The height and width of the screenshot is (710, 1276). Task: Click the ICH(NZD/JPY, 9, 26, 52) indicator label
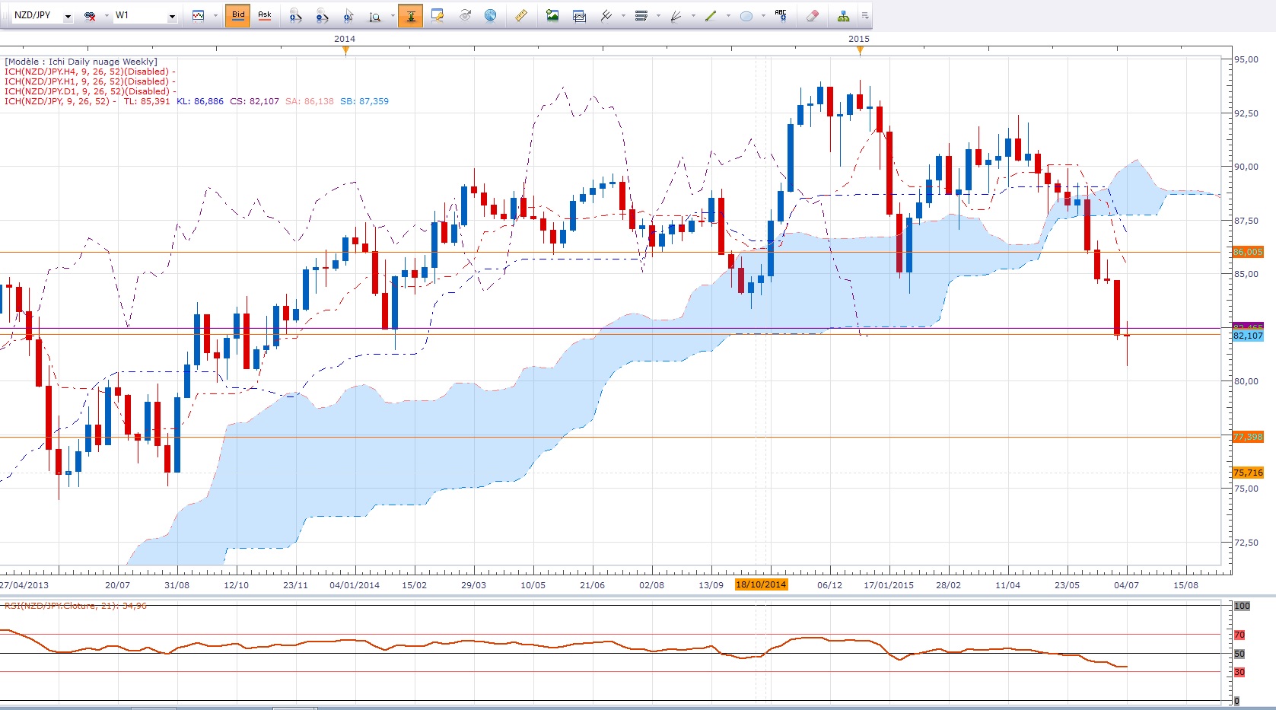(58, 101)
